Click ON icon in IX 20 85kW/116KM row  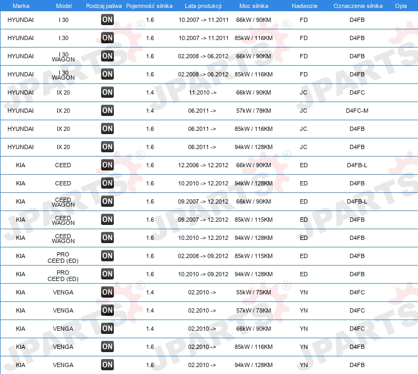(107, 129)
